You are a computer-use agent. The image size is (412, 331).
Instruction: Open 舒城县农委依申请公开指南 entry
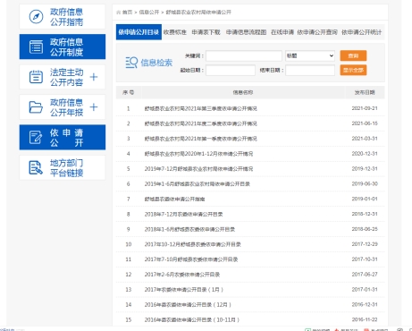[x=174, y=199]
